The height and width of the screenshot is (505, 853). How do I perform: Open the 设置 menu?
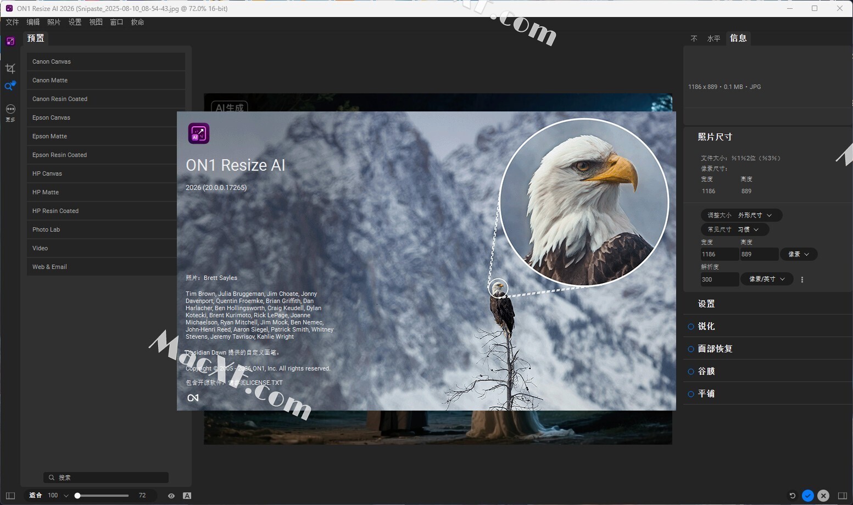point(75,22)
